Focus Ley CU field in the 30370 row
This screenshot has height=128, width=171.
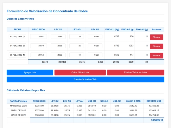[x=58, y=46]
